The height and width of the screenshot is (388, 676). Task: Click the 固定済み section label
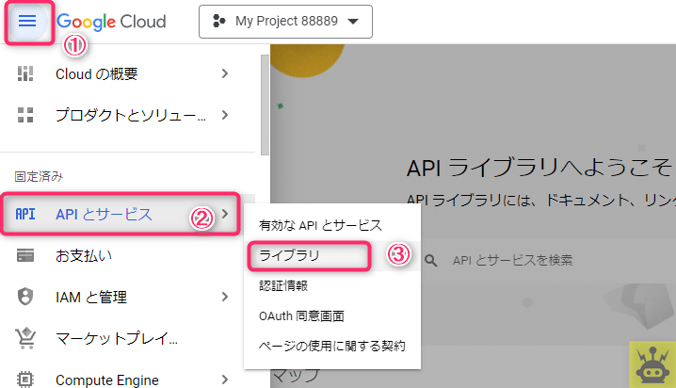(39, 176)
